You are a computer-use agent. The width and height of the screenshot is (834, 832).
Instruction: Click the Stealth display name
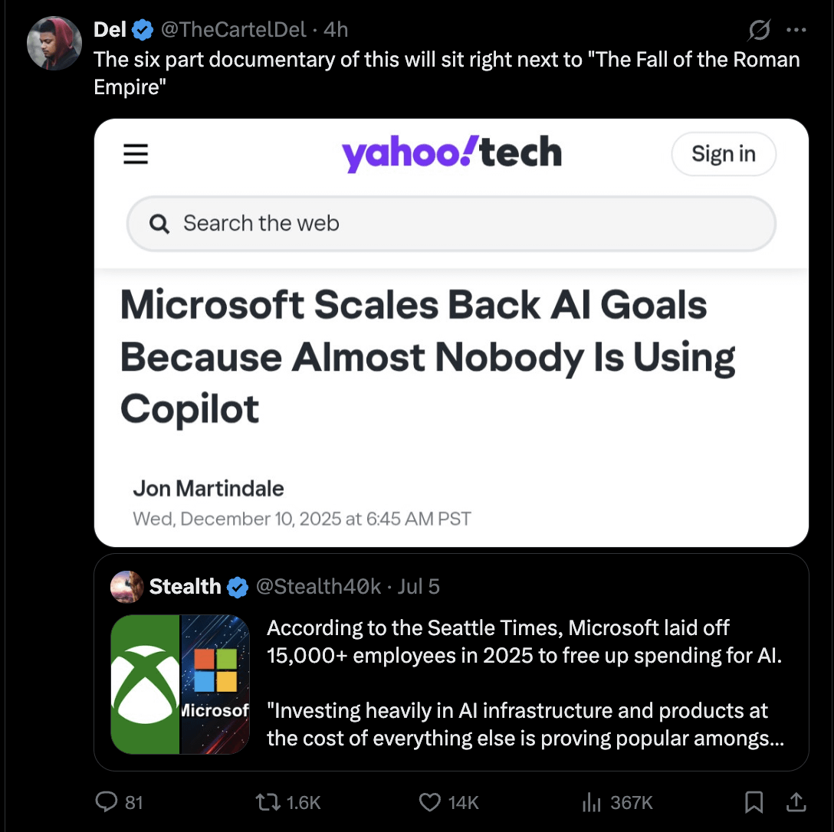(185, 587)
